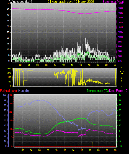Click hour 20 on the temperature graph's time axis
Image resolution: width=129 pixels, height=154 pixels.
pyautogui.click(x=98, y=150)
